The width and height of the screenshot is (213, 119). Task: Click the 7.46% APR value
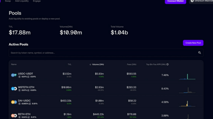tap(165, 75)
